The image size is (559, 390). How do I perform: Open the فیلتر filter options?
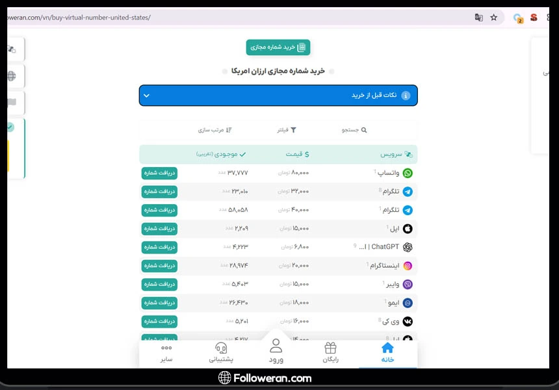pyautogui.click(x=286, y=130)
